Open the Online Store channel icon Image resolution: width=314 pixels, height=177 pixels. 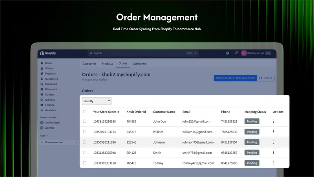[x=42, y=123]
